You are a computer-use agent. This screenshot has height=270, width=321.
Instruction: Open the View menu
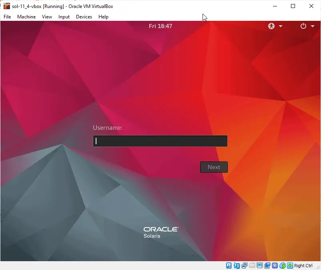pos(47,17)
